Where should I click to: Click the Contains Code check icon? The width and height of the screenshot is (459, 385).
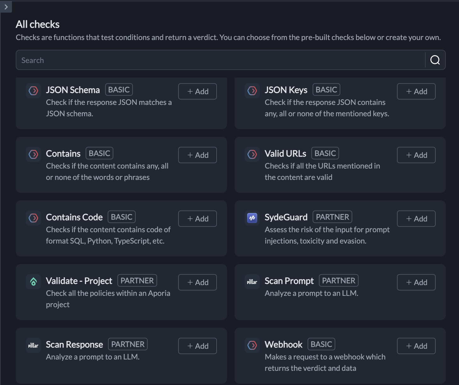tap(33, 218)
